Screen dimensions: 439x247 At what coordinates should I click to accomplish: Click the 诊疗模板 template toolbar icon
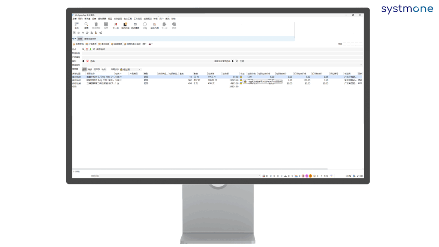point(135,25)
